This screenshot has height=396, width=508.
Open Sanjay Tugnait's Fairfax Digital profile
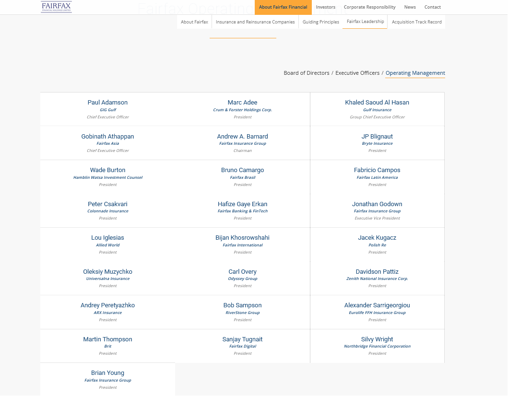coord(242,339)
